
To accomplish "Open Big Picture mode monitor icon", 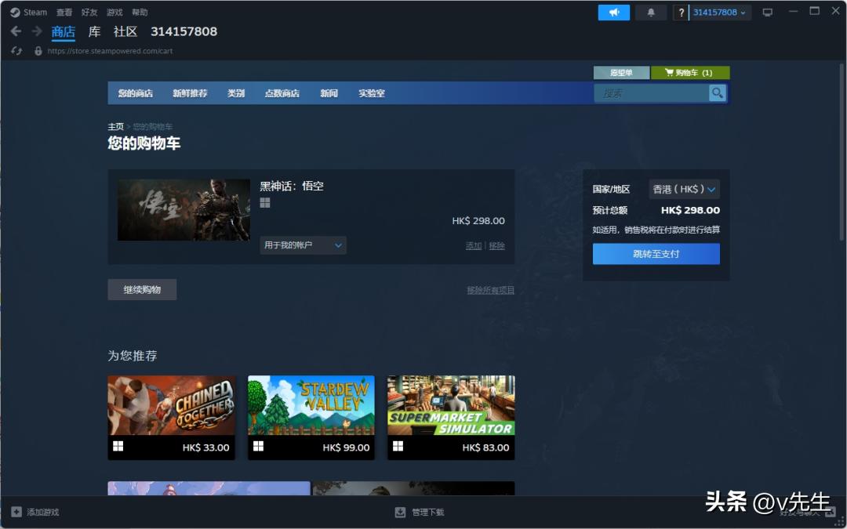I will tap(767, 13).
